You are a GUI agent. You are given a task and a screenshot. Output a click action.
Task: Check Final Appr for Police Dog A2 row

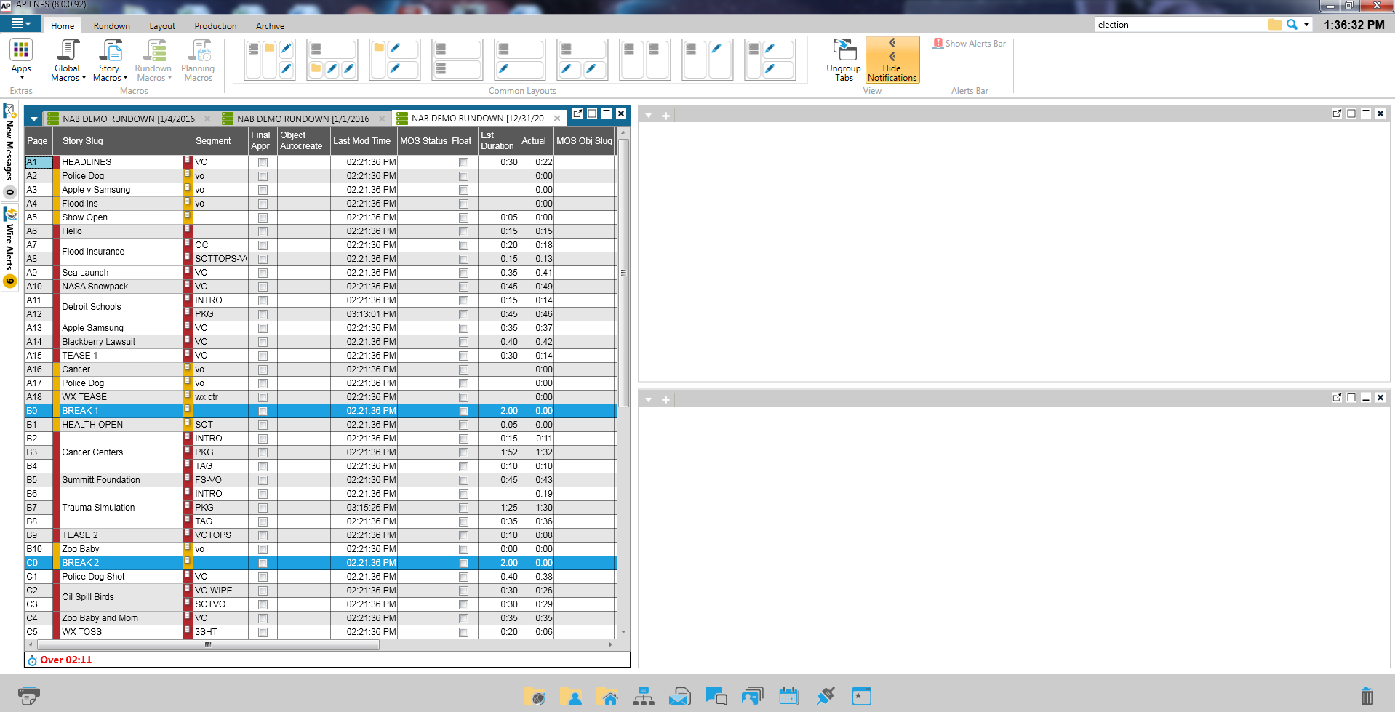tap(263, 177)
